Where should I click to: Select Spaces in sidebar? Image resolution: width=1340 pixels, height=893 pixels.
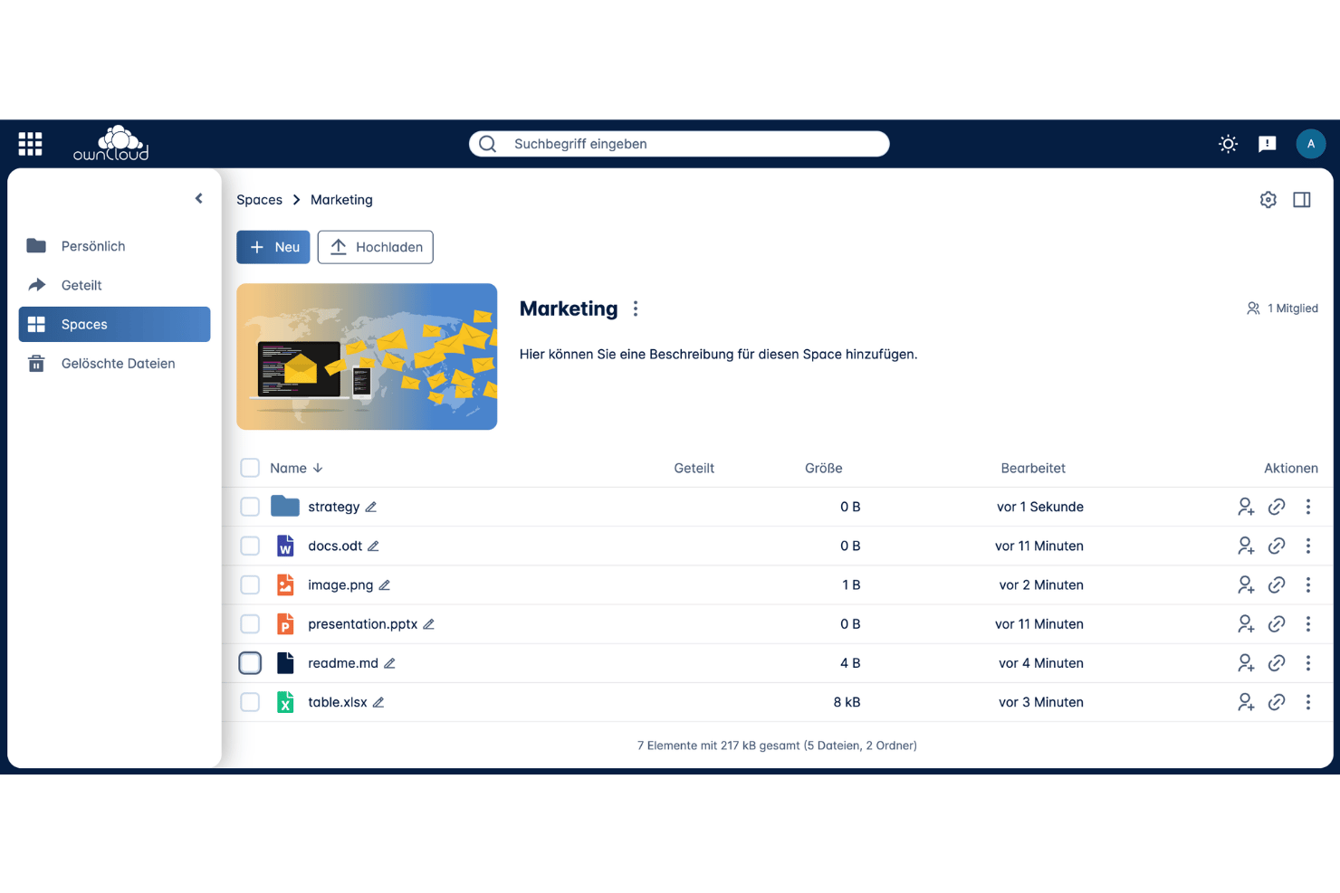(114, 324)
